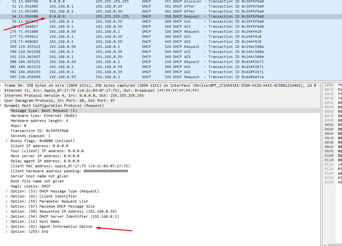Select packet 278 DHCP ACK row
This screenshot has width=342, height=246.
(x=171, y=42)
